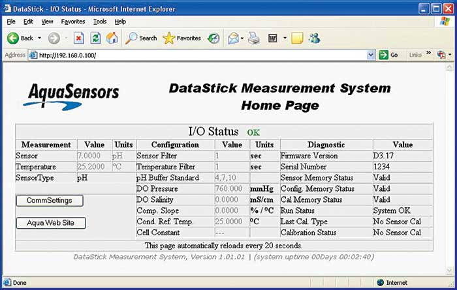The width and height of the screenshot is (457, 290).
Task: Open the Favorites star button
Action: (182, 38)
